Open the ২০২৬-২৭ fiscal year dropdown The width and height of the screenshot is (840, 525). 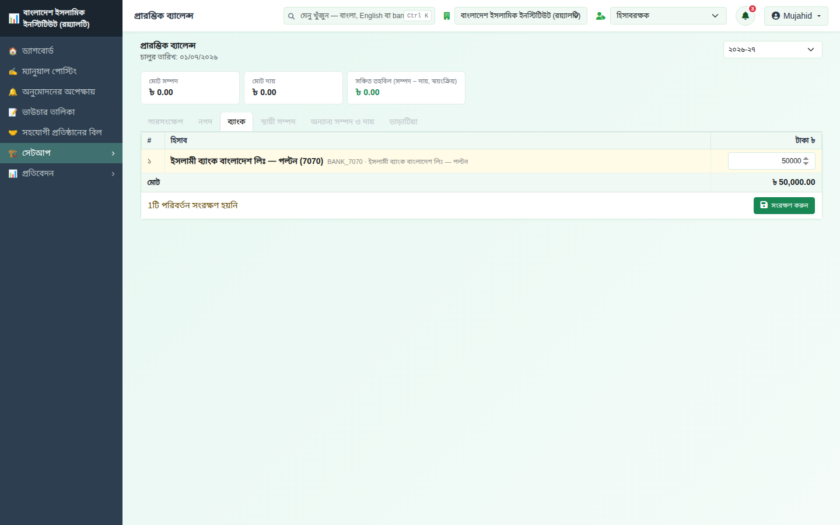[x=773, y=50]
